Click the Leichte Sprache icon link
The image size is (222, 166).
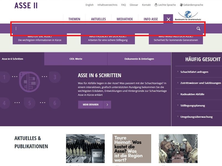pos(165,5)
